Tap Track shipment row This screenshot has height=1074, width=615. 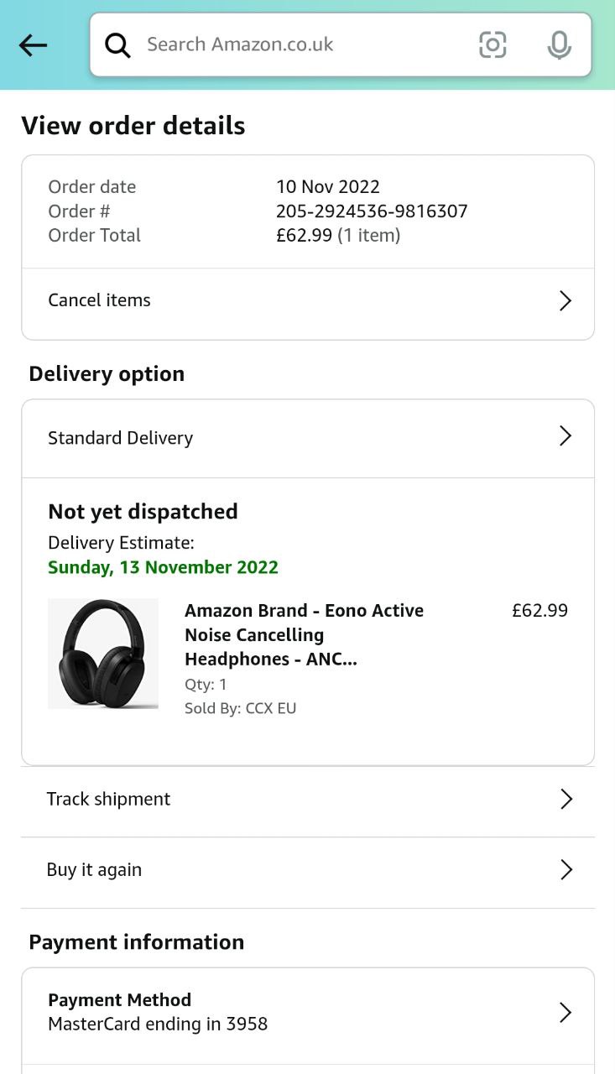coord(109,800)
